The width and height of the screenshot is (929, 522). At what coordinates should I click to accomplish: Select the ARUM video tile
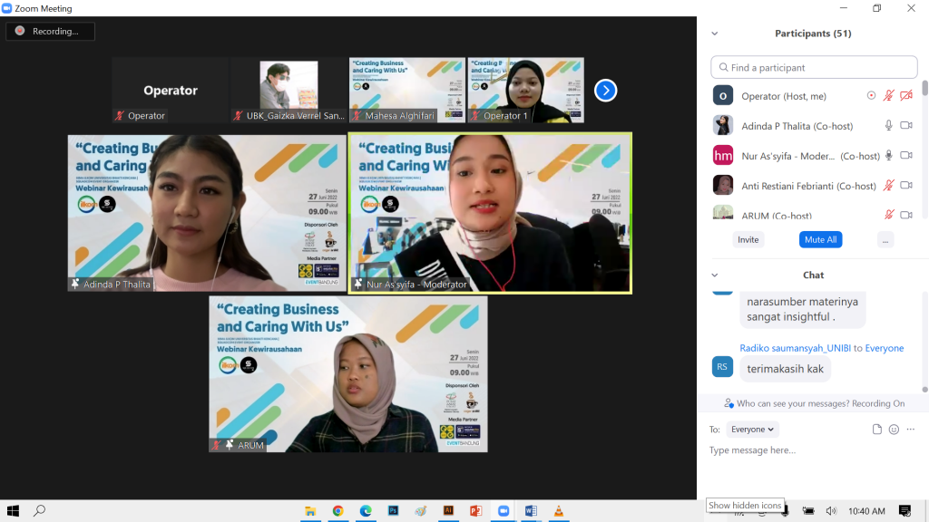(348, 374)
